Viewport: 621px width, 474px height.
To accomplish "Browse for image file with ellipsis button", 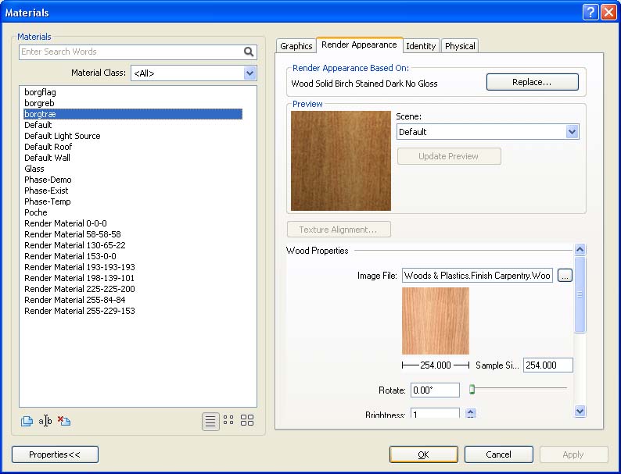I will click(x=565, y=276).
